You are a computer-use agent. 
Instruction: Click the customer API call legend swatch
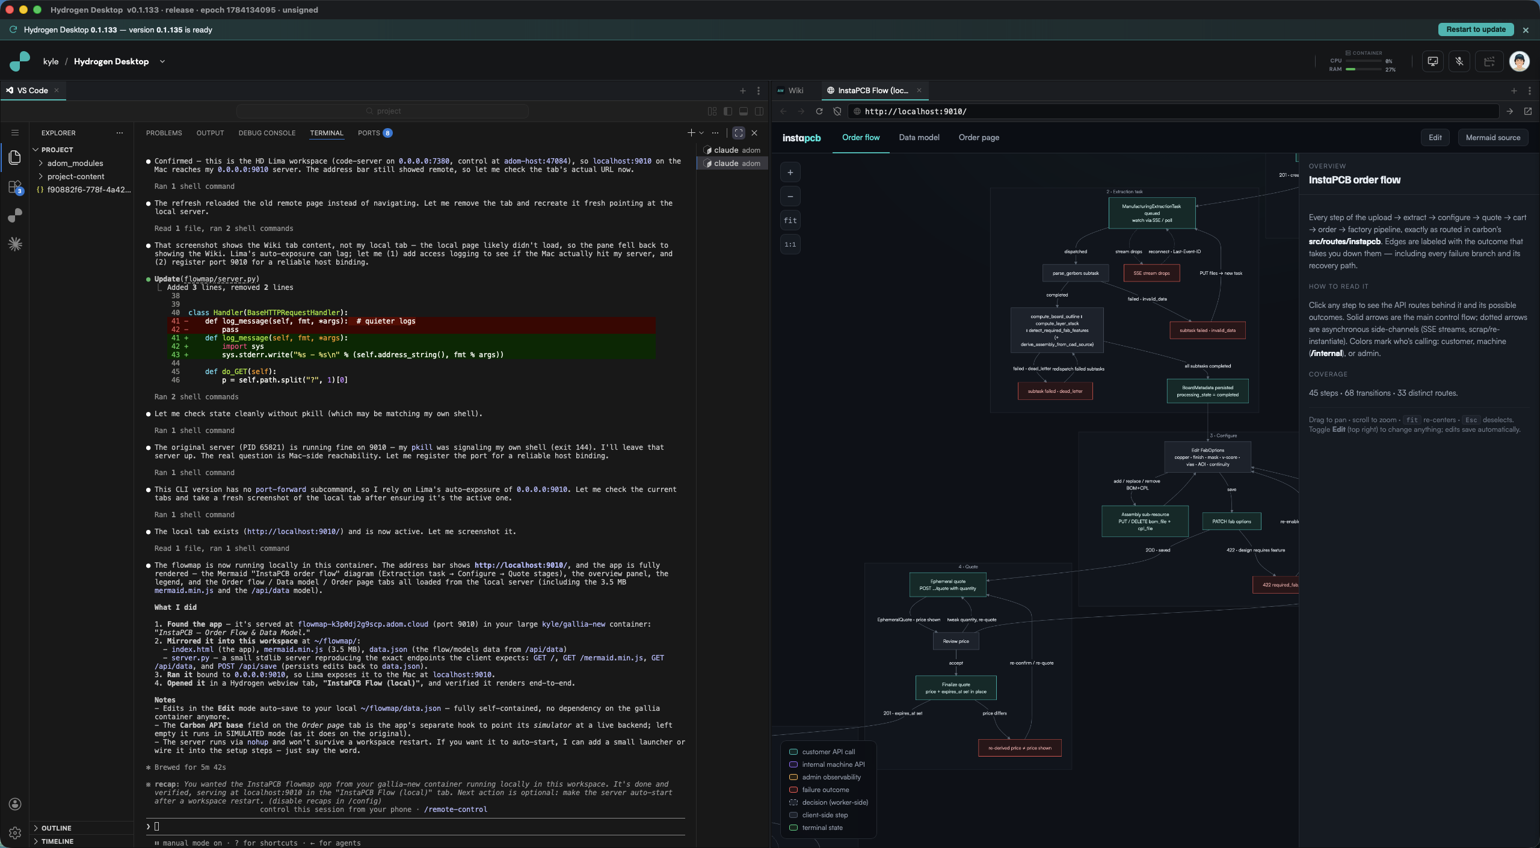click(x=793, y=752)
